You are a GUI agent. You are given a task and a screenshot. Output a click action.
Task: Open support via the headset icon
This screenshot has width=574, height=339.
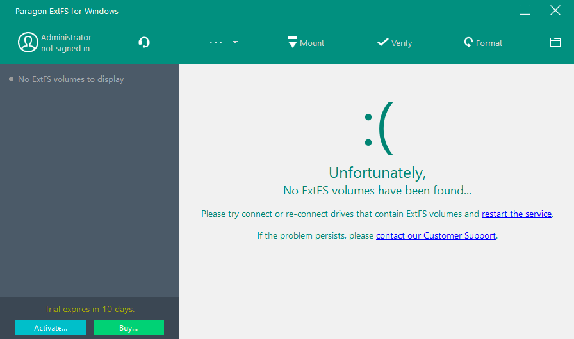(144, 42)
